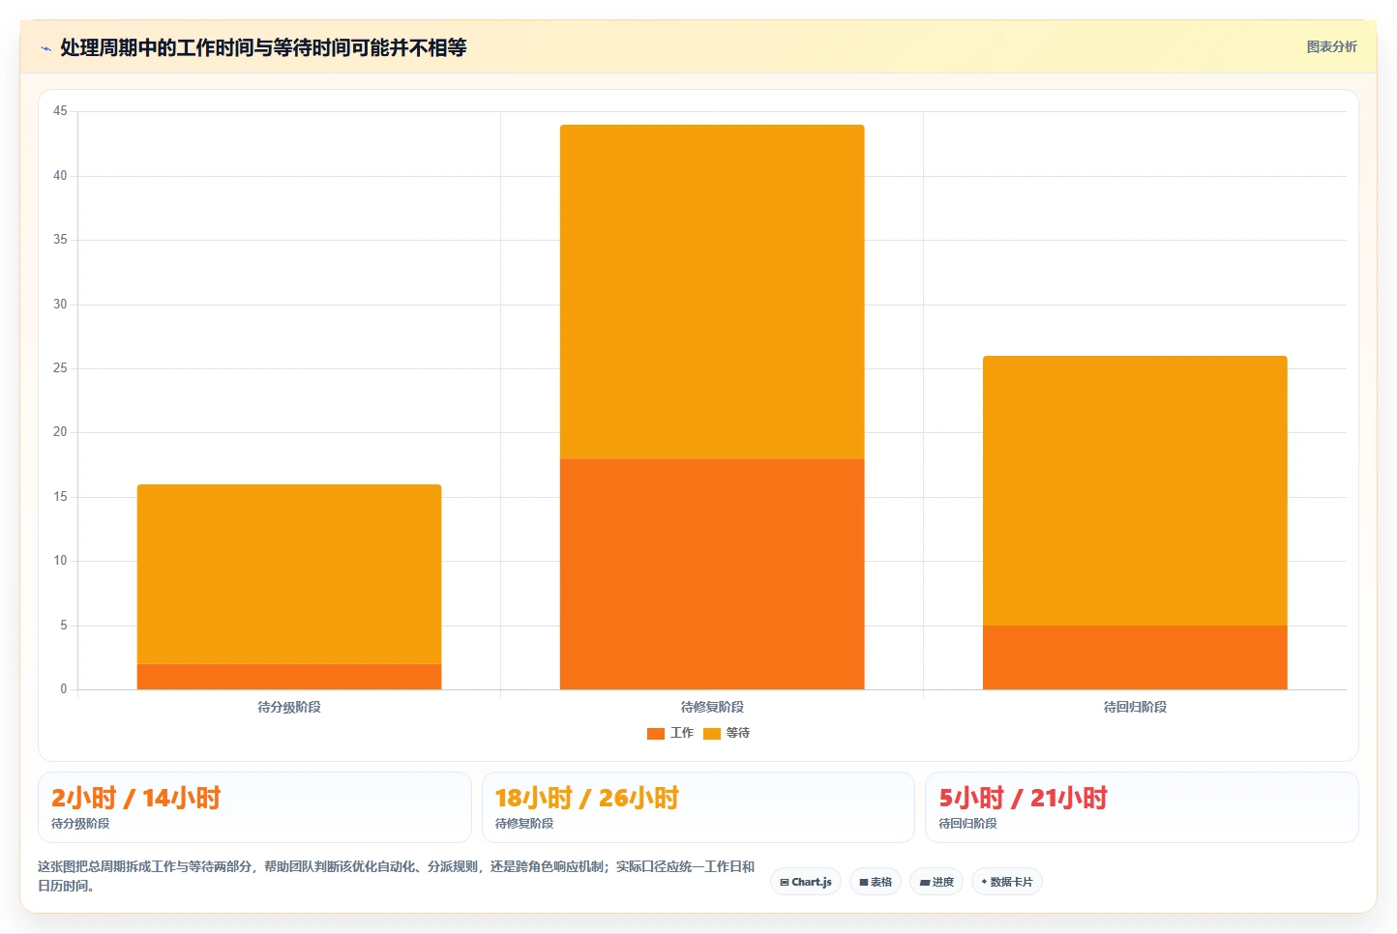The width and height of the screenshot is (1397, 934).
Task: Open the 数据卡片 tag
Action: coord(1007,882)
